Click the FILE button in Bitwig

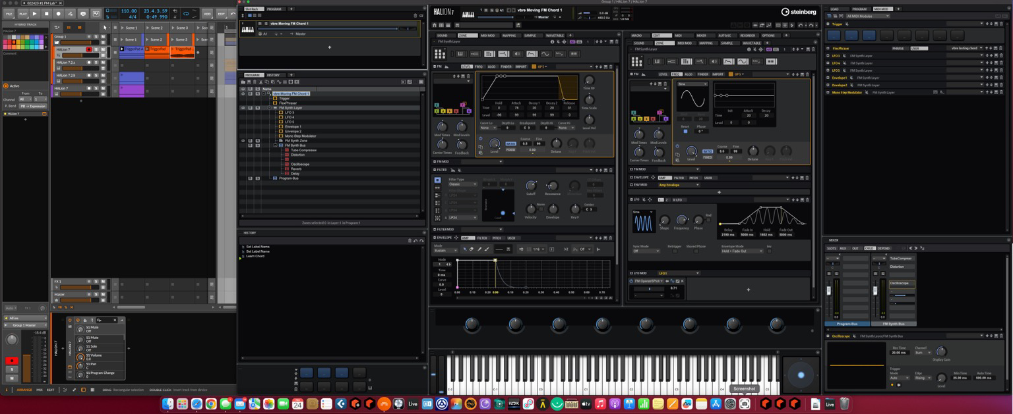coord(9,14)
